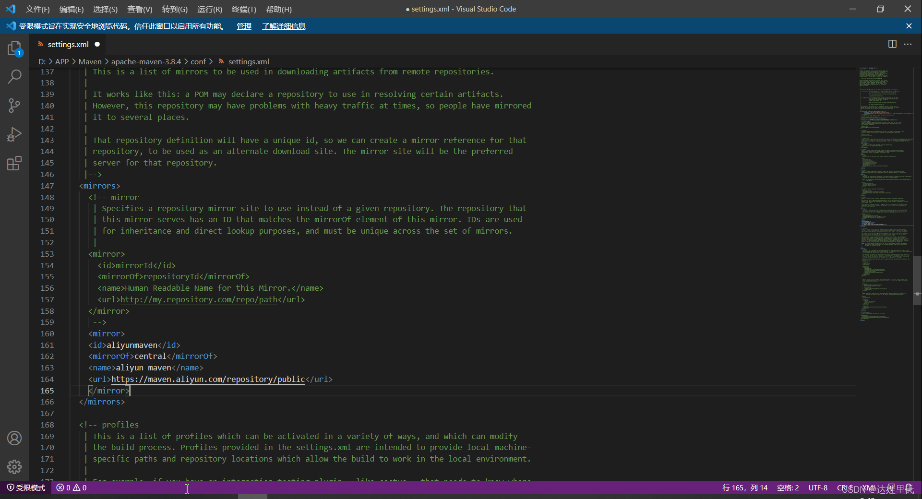Split the editor to the right

click(892, 44)
